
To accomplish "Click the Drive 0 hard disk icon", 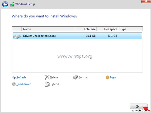I will pyautogui.click(x=17, y=37).
